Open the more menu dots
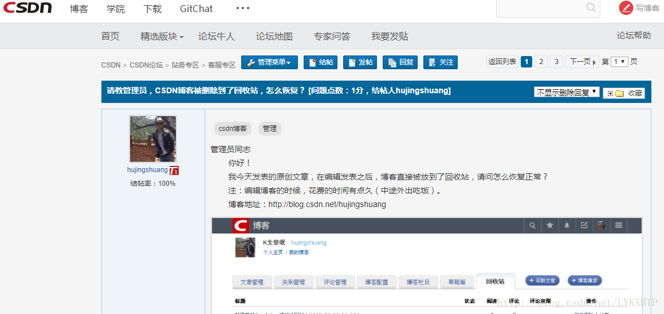The height and width of the screenshot is (314, 664). (243, 9)
